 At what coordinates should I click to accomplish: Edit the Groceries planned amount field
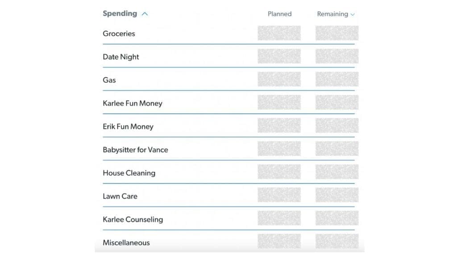click(279, 33)
